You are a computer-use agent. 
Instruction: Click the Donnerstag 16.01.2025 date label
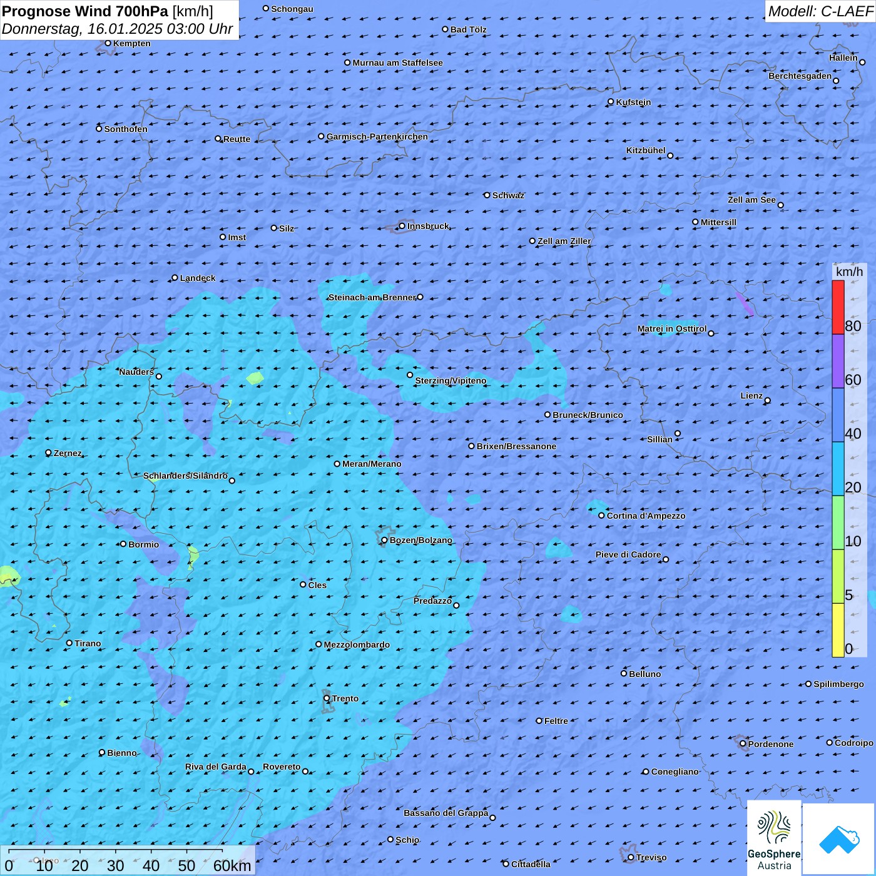point(117,29)
